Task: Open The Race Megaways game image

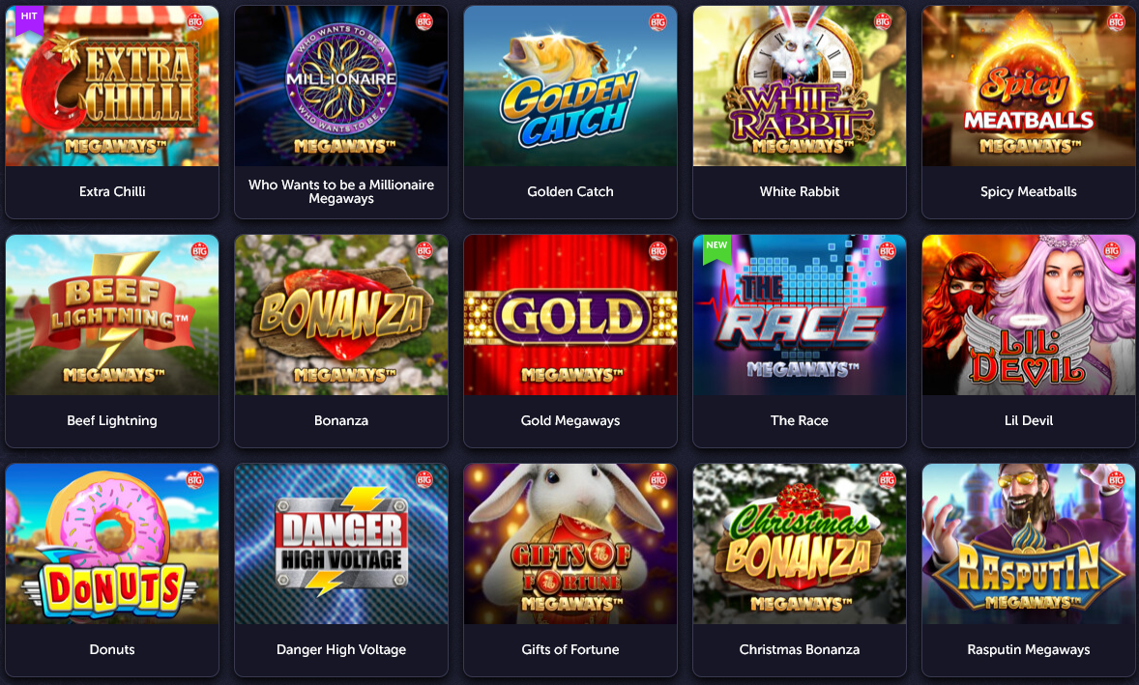Action: [799, 315]
